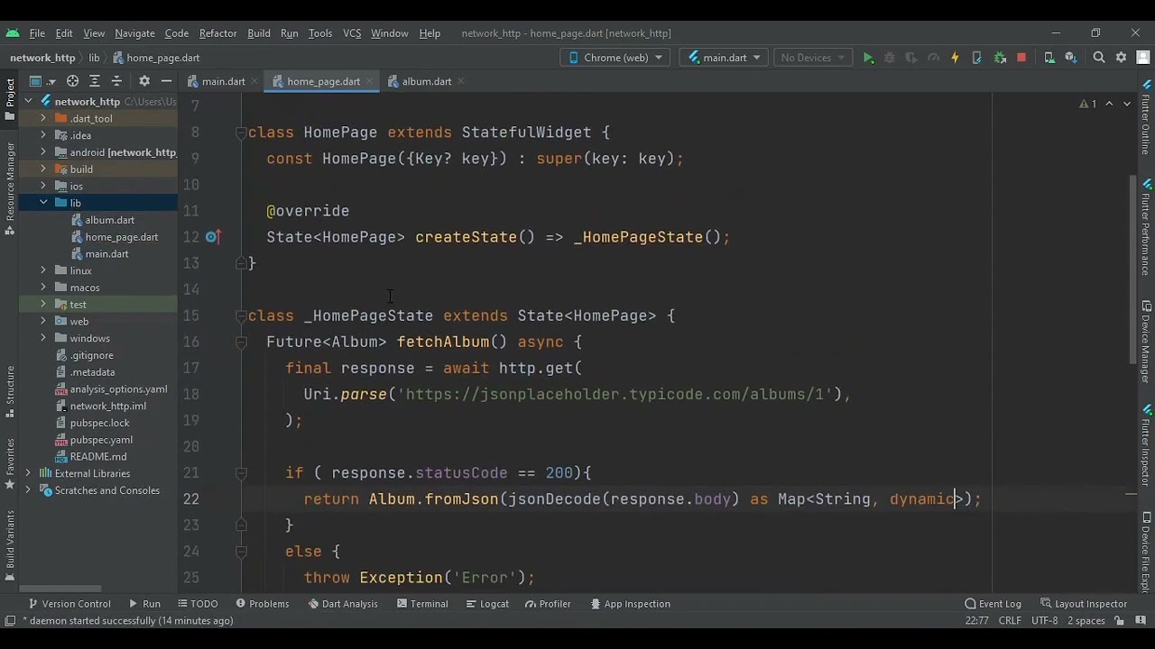The width and height of the screenshot is (1155, 649).
Task: Stop the running app with red square
Action: coord(1021,58)
